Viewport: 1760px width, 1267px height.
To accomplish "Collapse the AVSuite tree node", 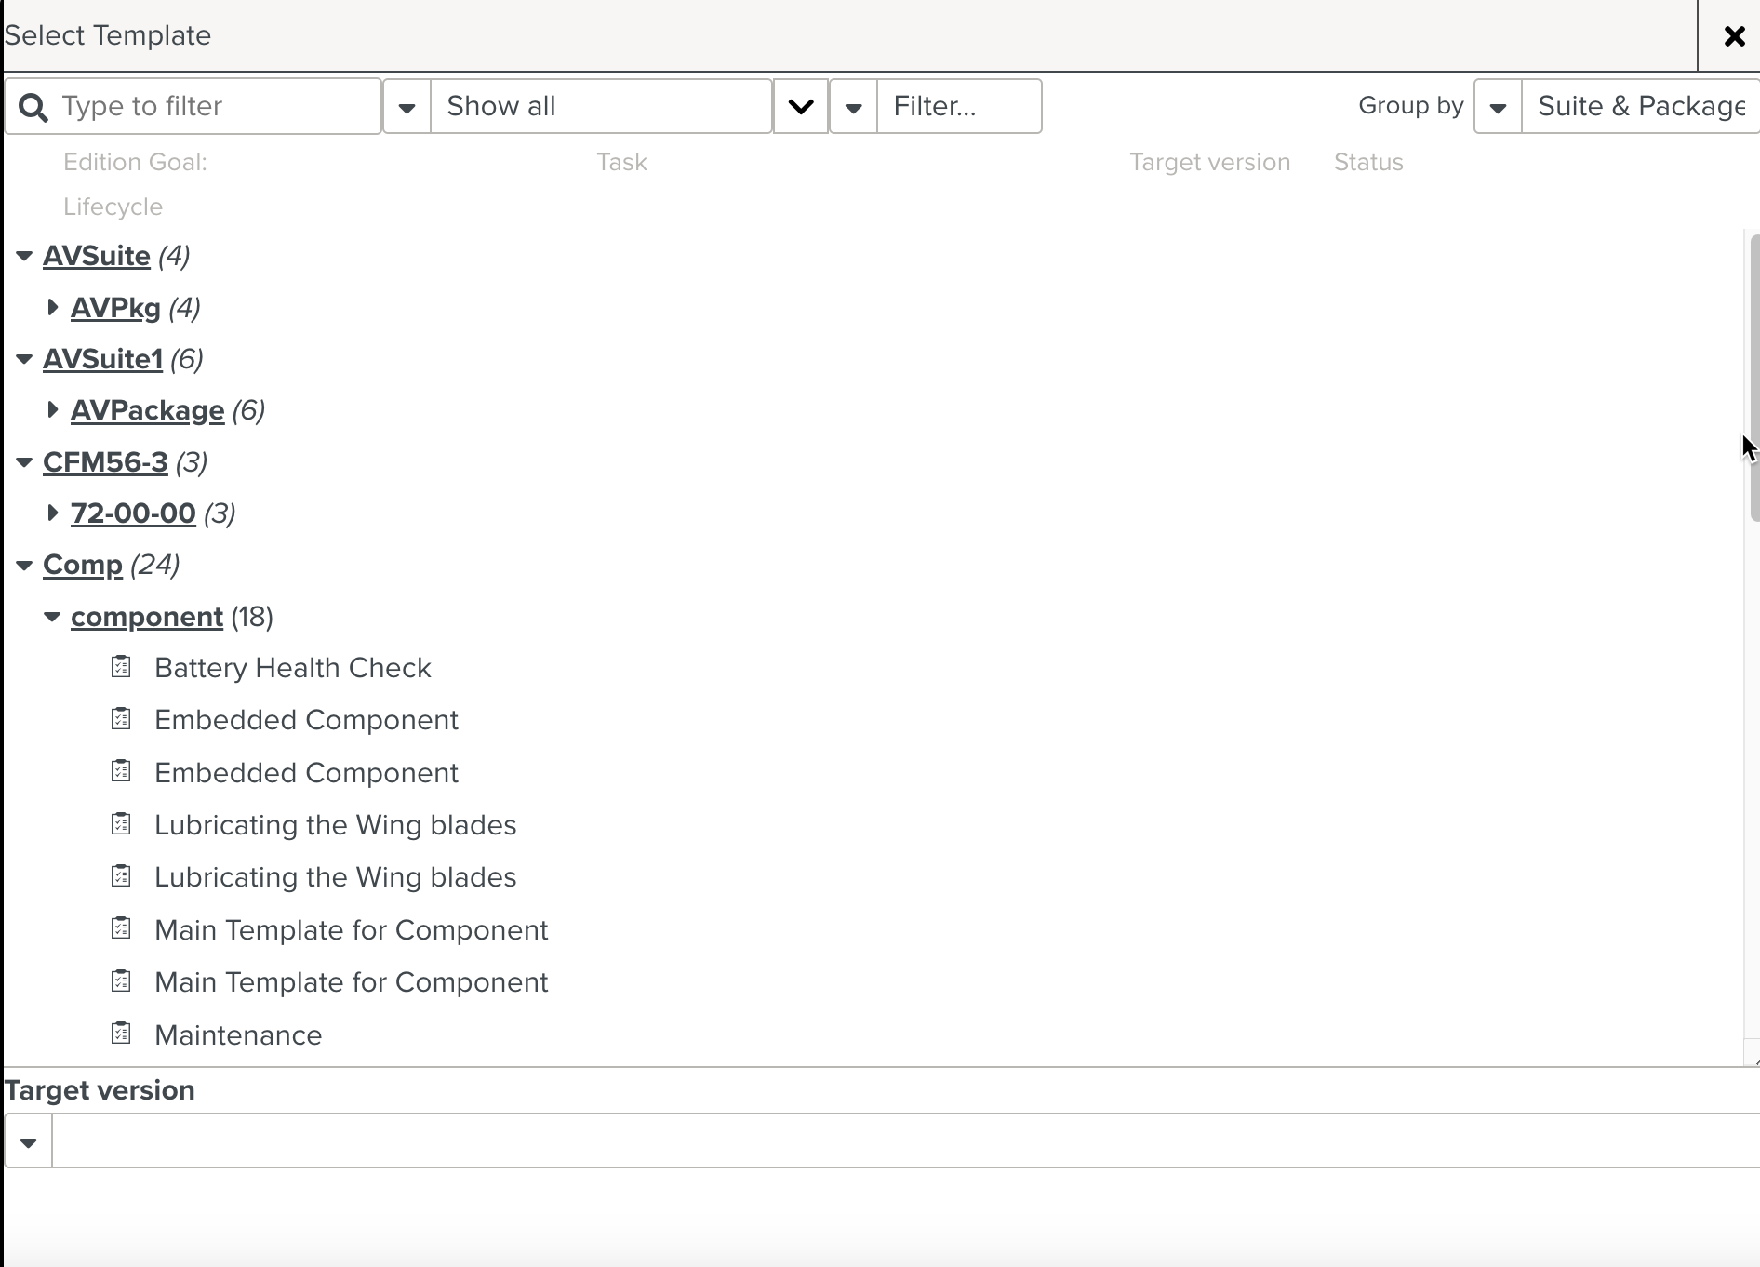I will pyautogui.click(x=23, y=256).
